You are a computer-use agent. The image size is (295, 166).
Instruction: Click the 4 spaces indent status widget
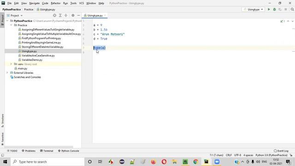(x=248, y=155)
